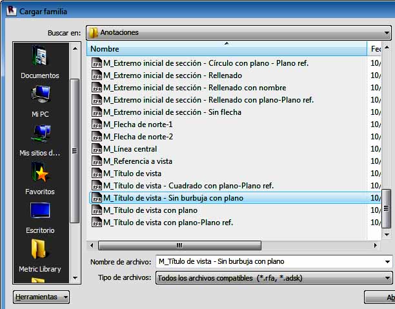
Task: Click the file list vertical scrollbar thumb
Action: (387, 208)
